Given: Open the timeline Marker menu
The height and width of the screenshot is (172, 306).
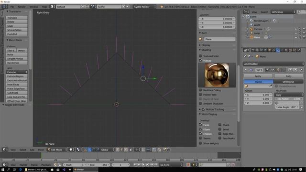Looking at the screenshot, I should [x=23, y=165].
